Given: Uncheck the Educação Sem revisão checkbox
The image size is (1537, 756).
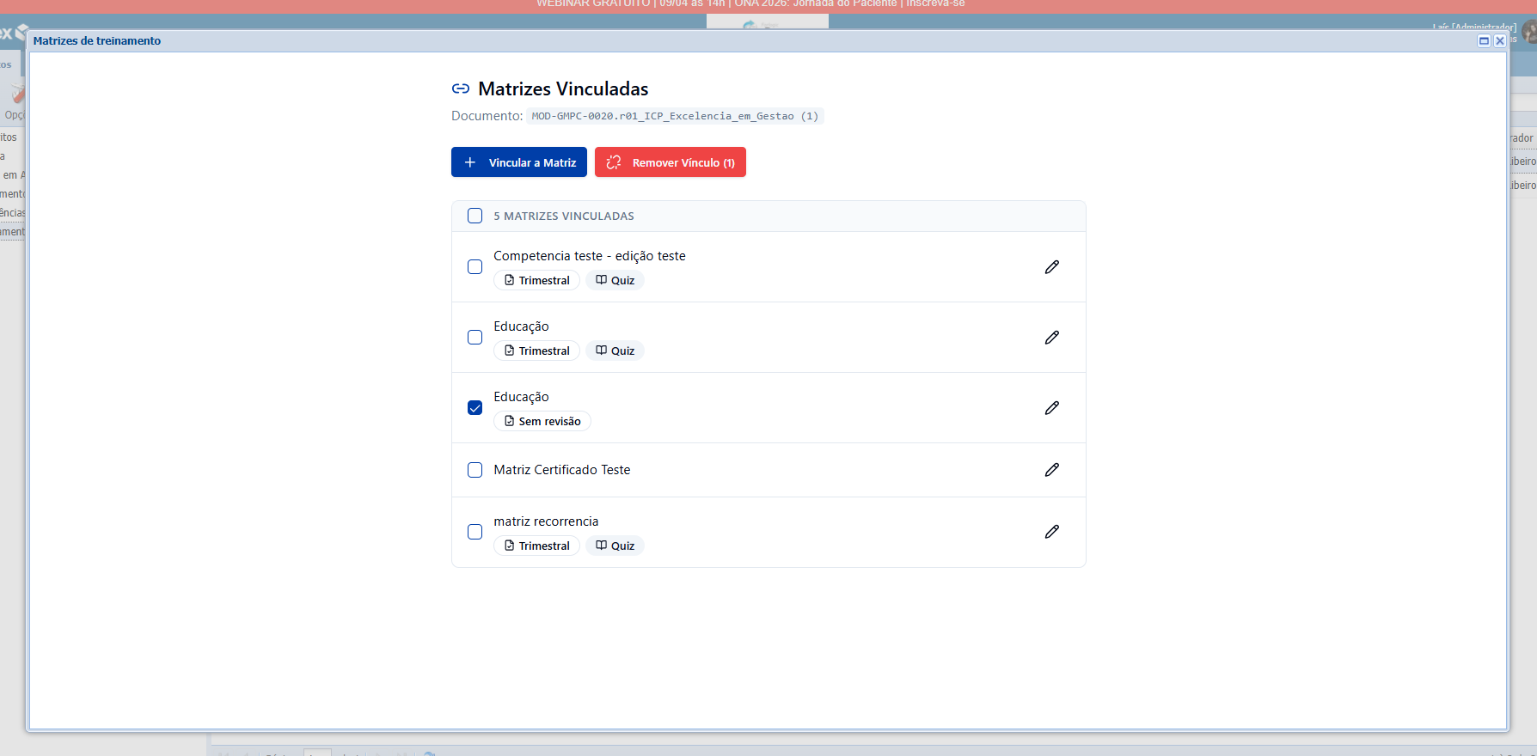Looking at the screenshot, I should (x=475, y=408).
